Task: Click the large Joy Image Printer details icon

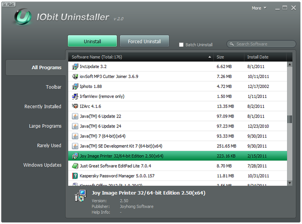Action: click(81, 196)
